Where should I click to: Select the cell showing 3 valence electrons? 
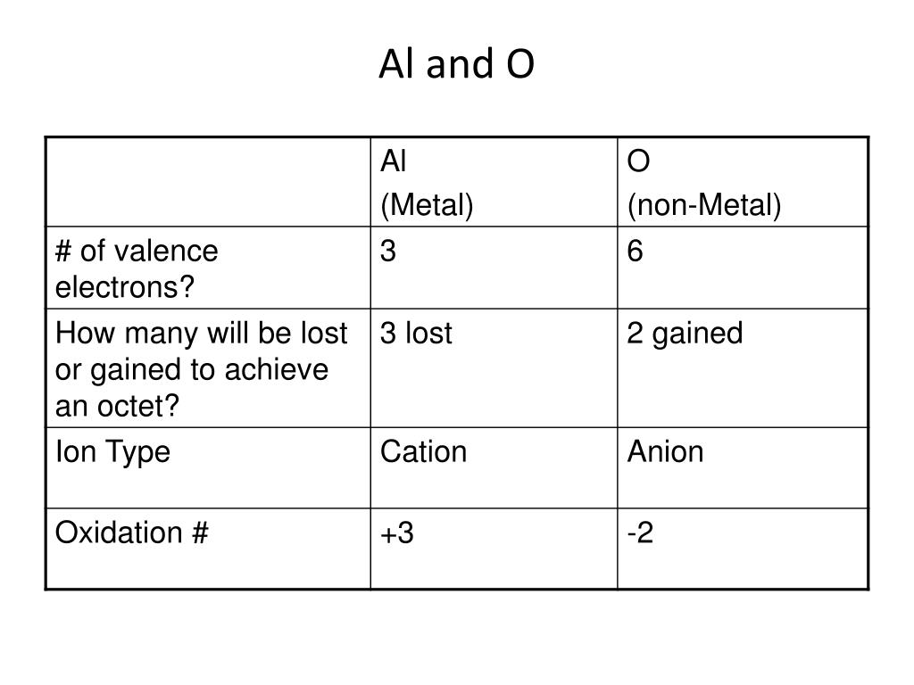click(494, 268)
